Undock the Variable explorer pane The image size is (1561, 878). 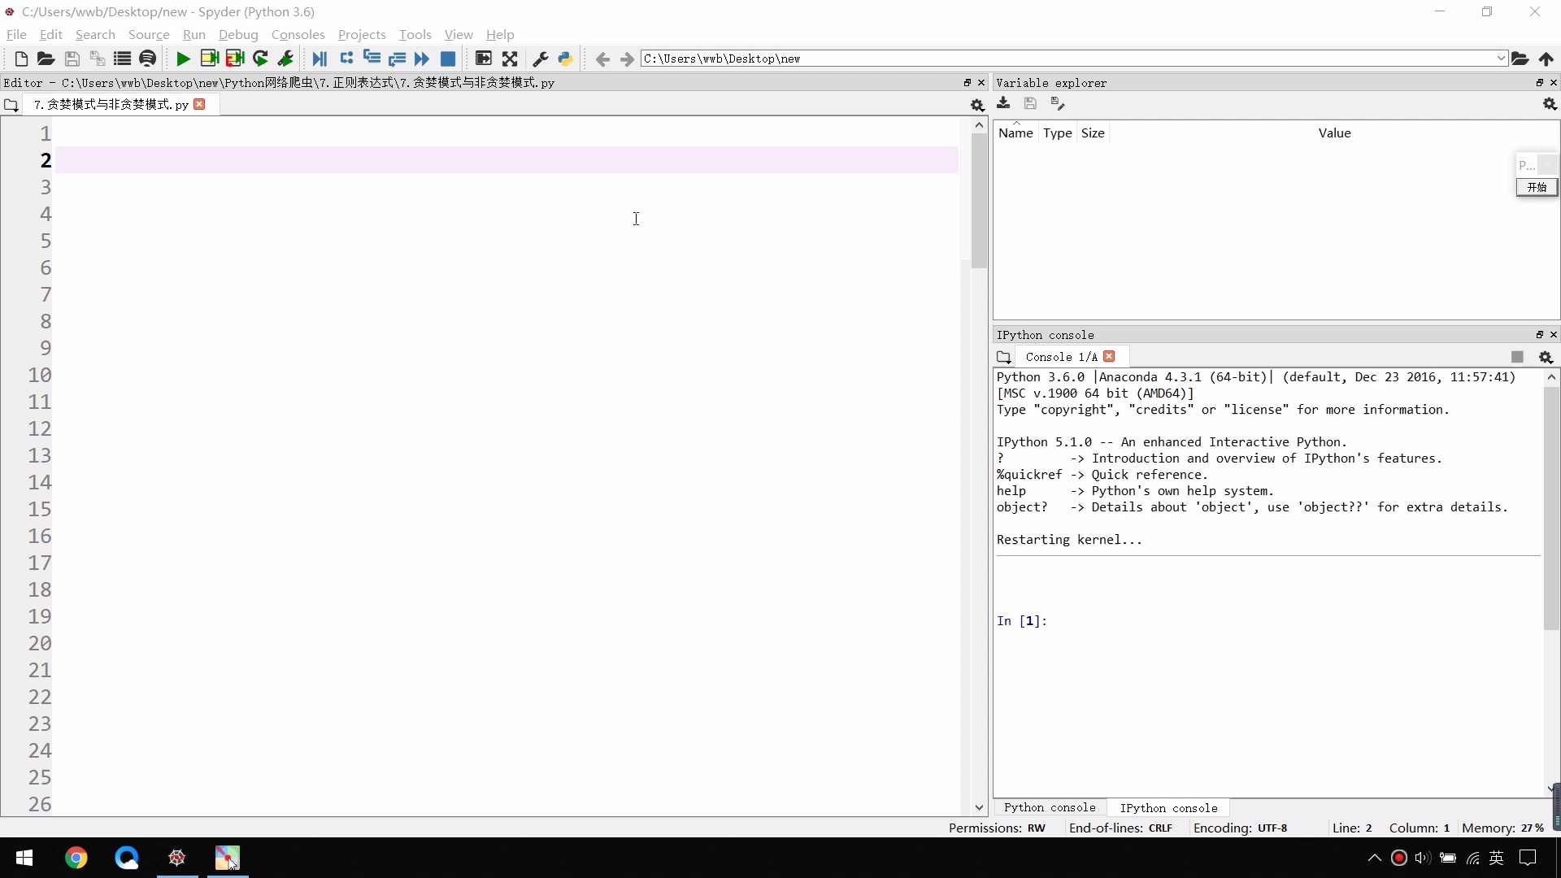click(1539, 82)
